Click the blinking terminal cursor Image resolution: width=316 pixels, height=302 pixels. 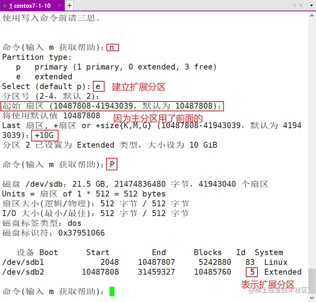pyautogui.click(x=112, y=291)
